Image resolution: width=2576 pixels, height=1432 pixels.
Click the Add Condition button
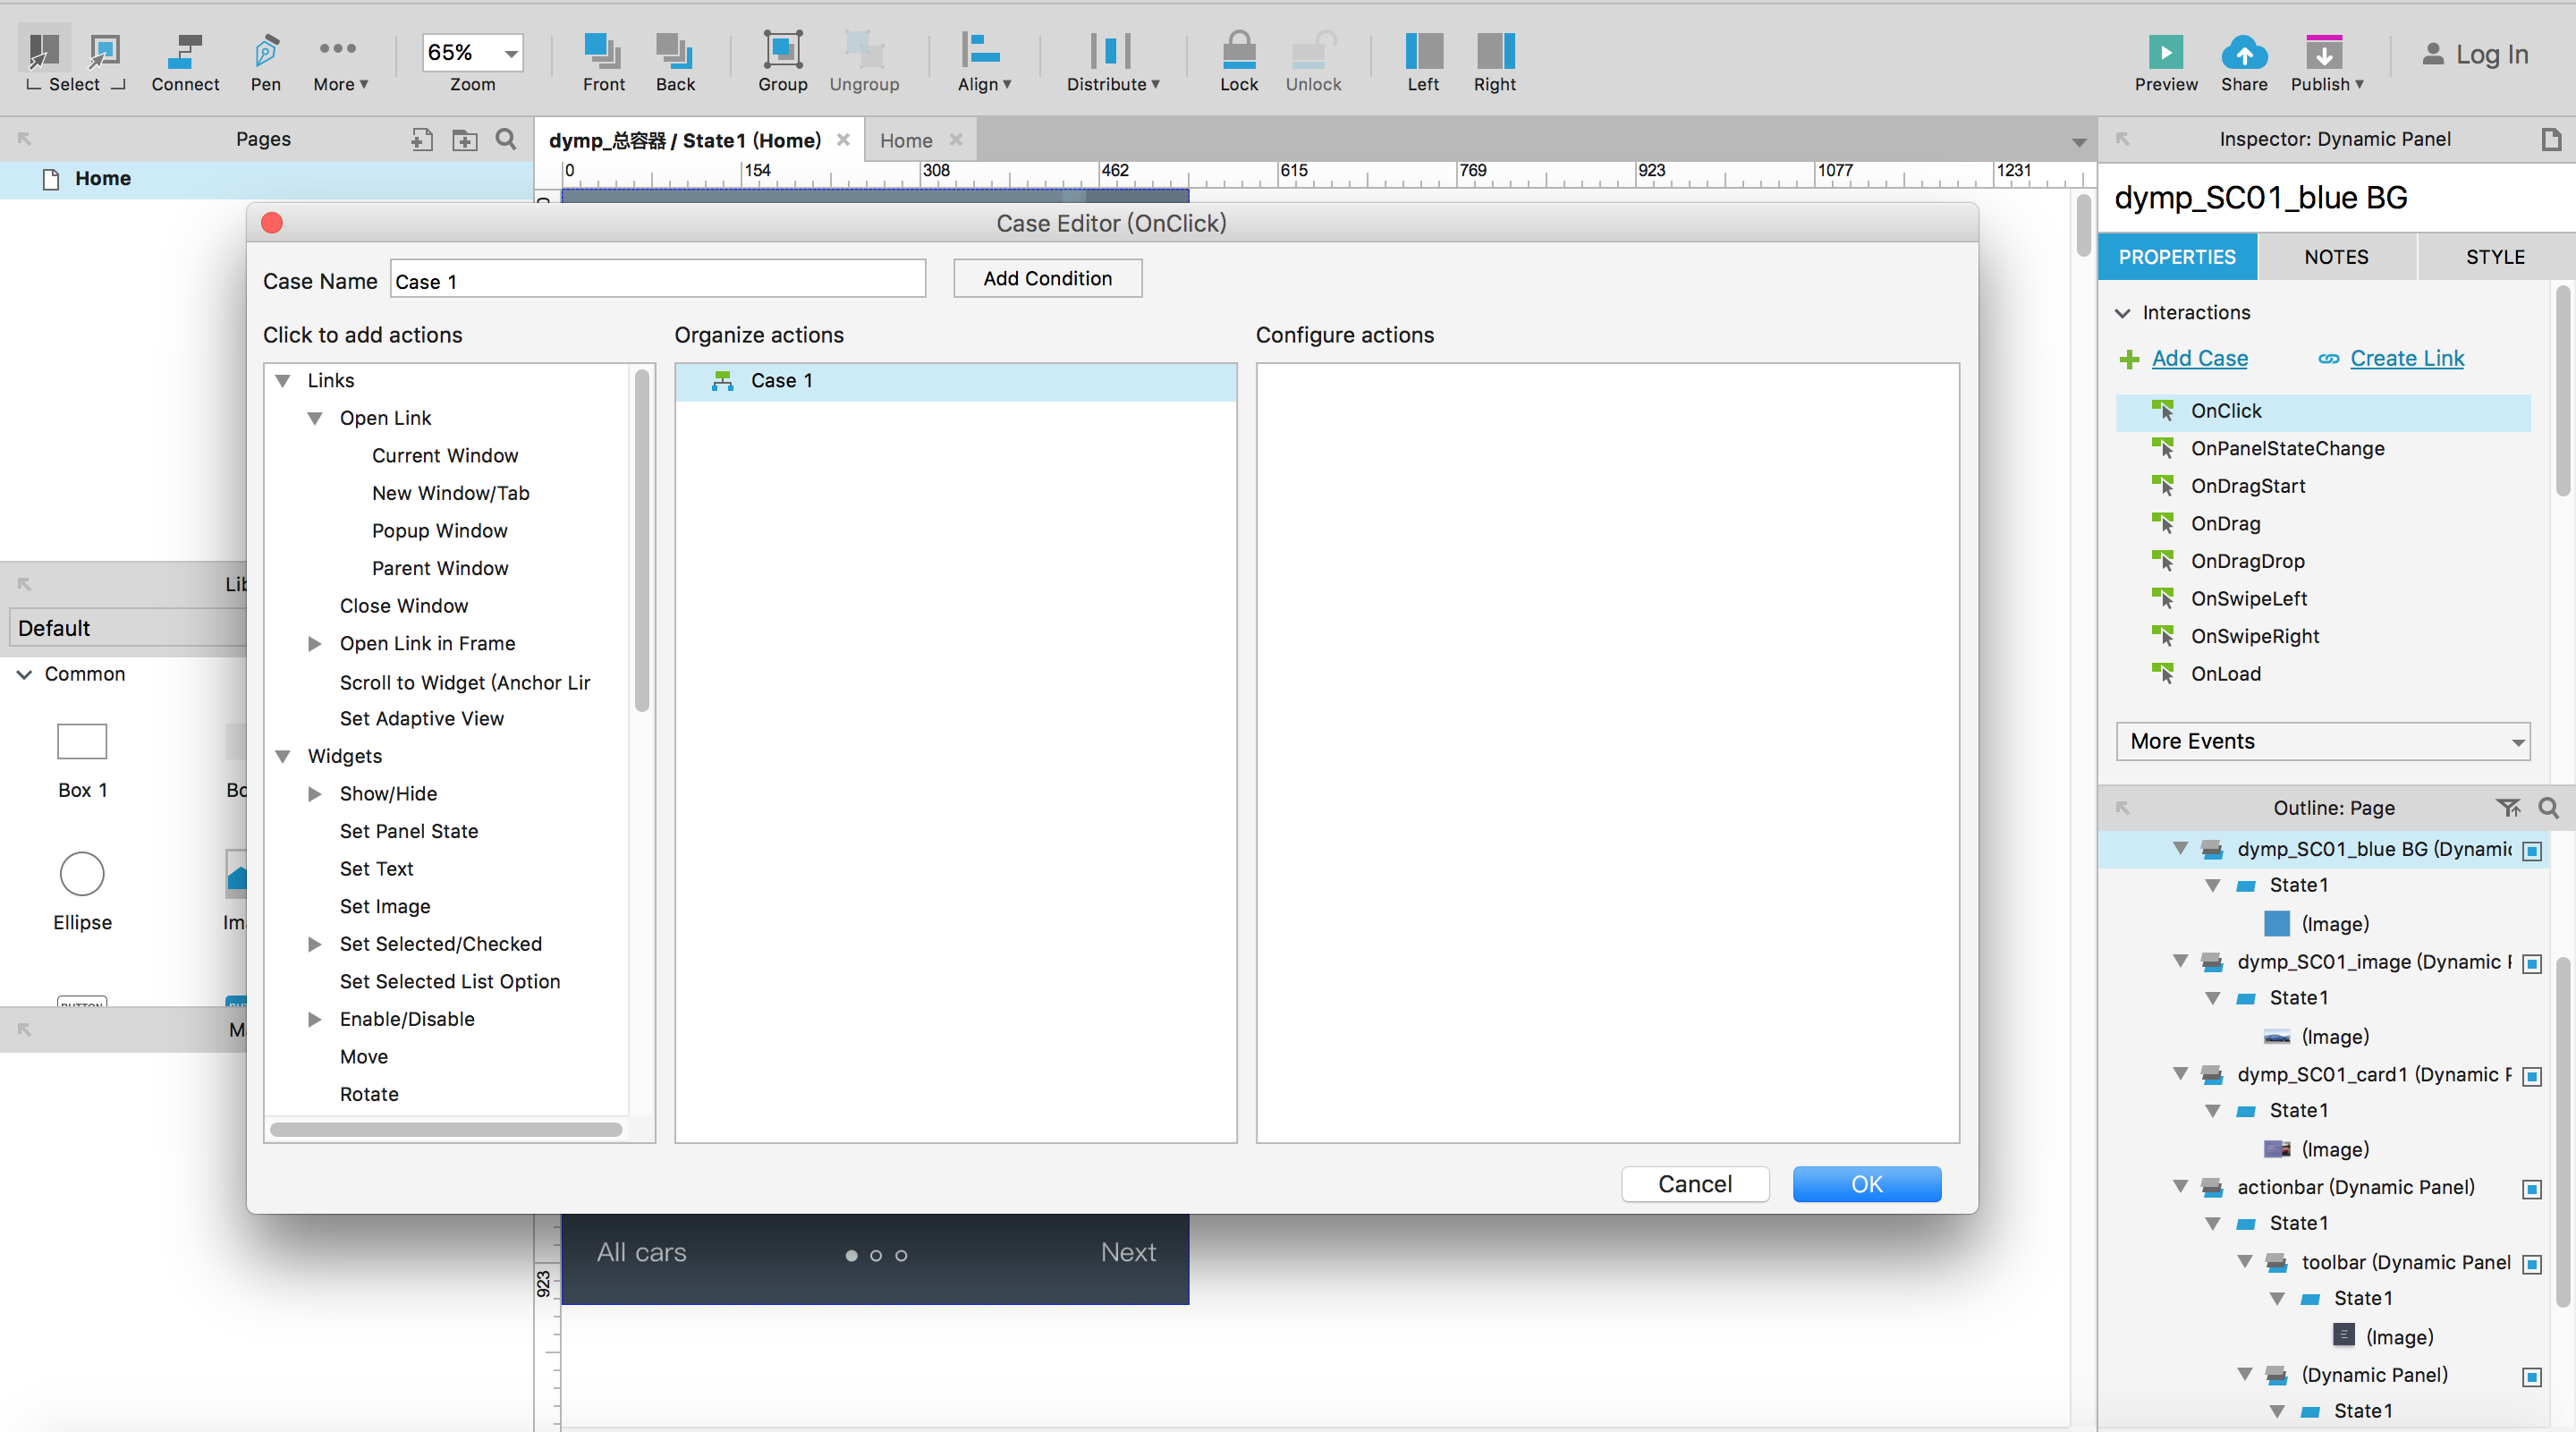point(1047,279)
